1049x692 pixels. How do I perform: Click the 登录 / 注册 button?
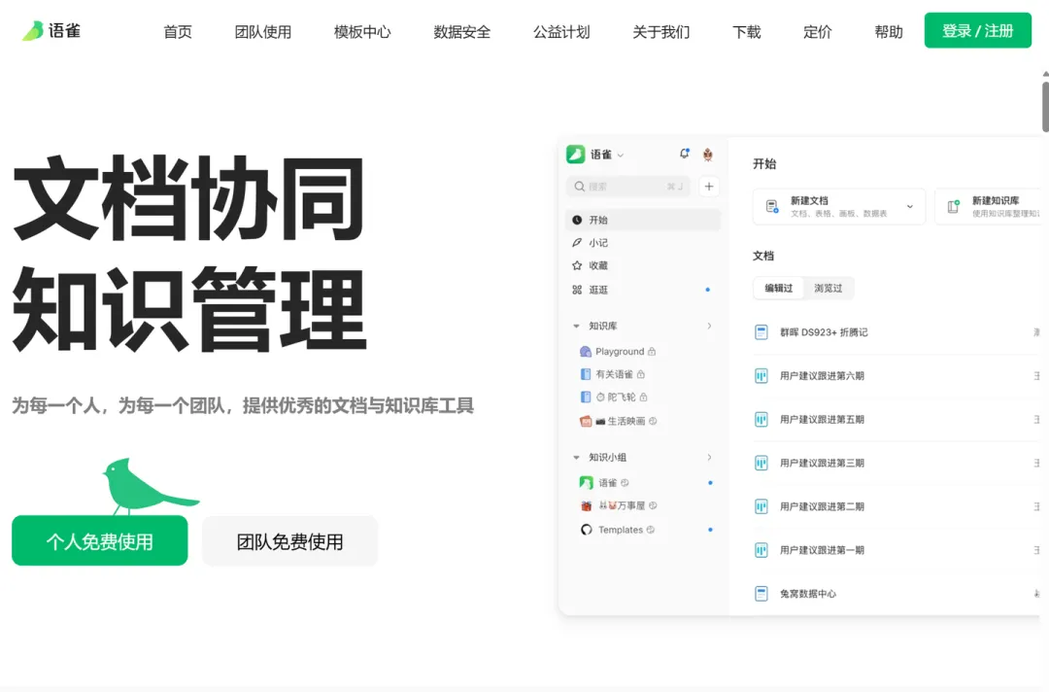[977, 30]
